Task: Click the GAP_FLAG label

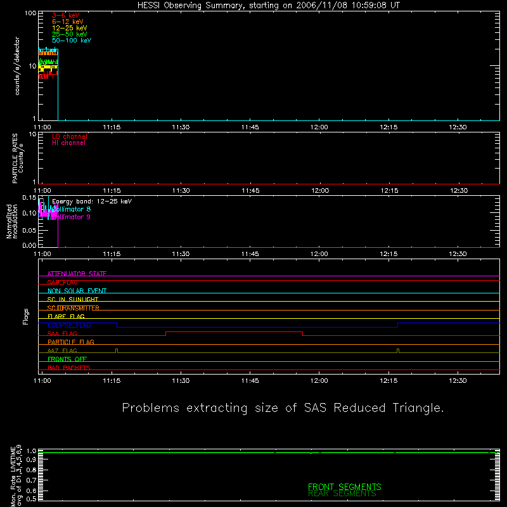Action: tap(62, 282)
